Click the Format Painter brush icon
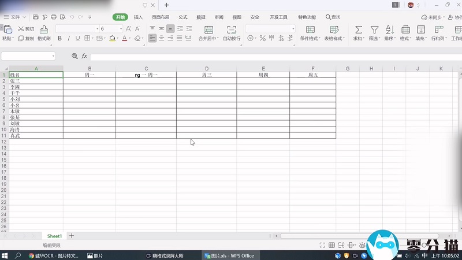This screenshot has height=260, width=462. point(44,29)
